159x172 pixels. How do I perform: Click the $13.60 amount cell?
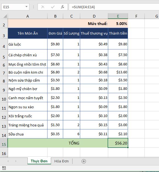tap(118, 72)
